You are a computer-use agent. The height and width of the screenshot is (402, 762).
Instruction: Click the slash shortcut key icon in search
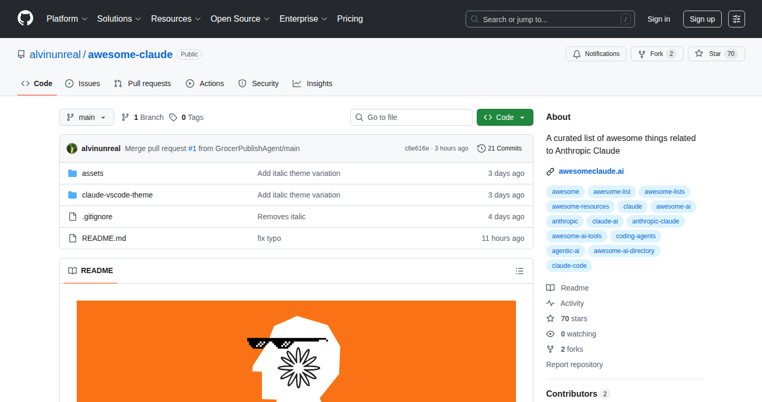coord(625,19)
